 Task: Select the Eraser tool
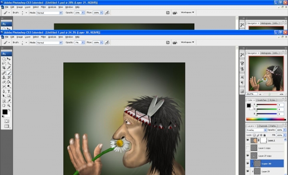(4, 82)
